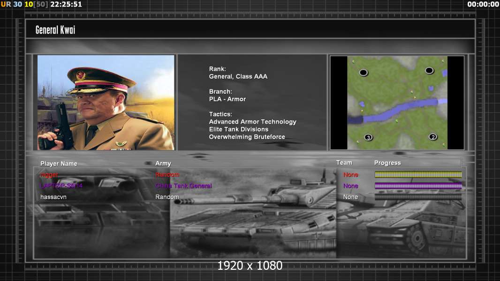Viewport: 500px width, 281px height.
Task: Click "Elite Tank Divisions" tactic
Action: tap(239, 129)
